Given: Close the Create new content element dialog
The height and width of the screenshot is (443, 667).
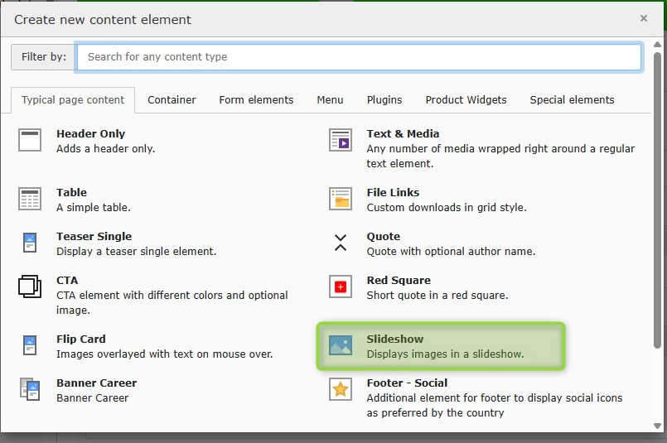Looking at the screenshot, I should tap(644, 18).
